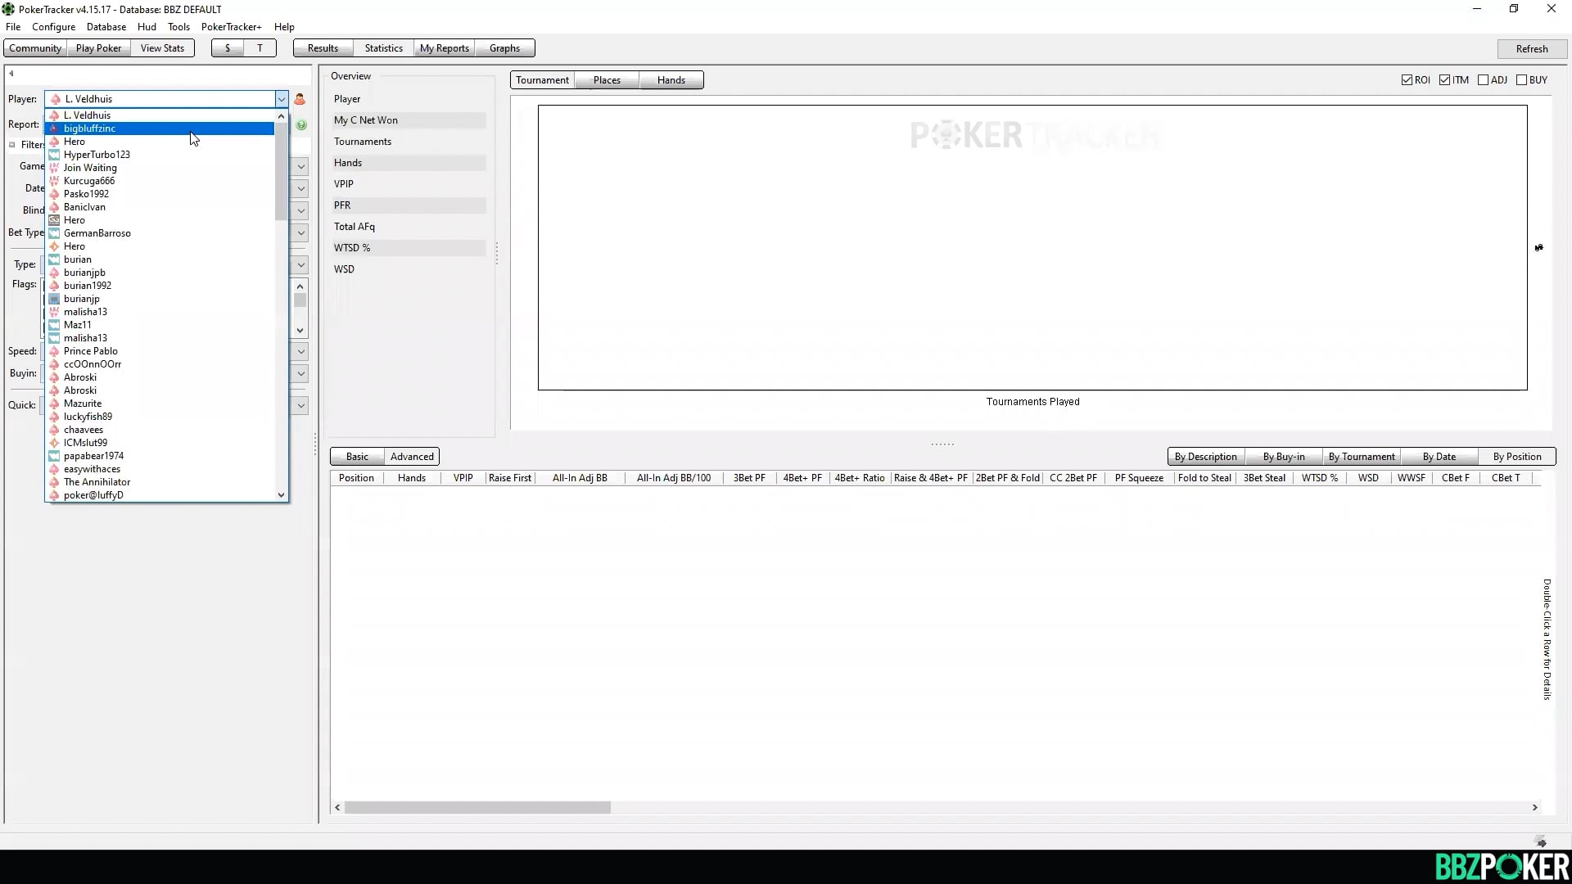Click the By Position button

coord(1516,457)
